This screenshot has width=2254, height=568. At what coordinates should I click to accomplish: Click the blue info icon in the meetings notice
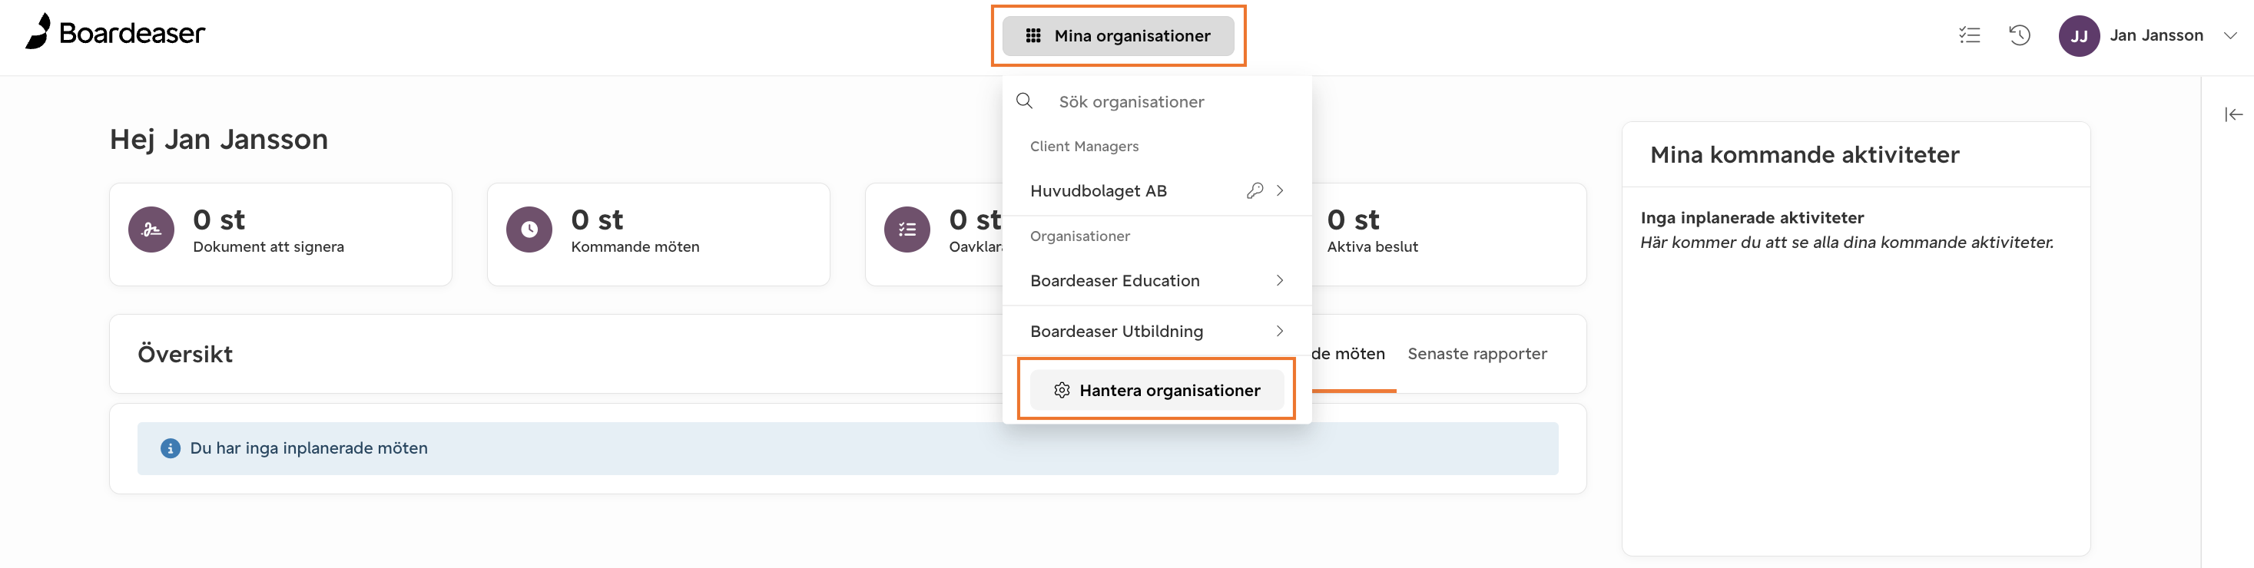(x=171, y=448)
